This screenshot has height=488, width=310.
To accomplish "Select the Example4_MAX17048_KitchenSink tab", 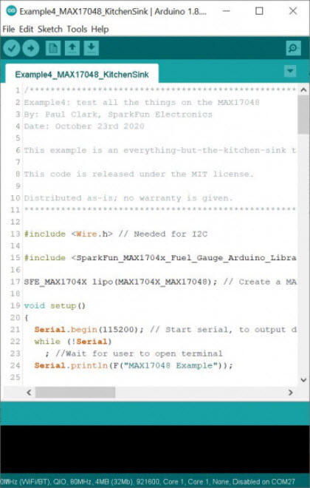I will point(82,74).
